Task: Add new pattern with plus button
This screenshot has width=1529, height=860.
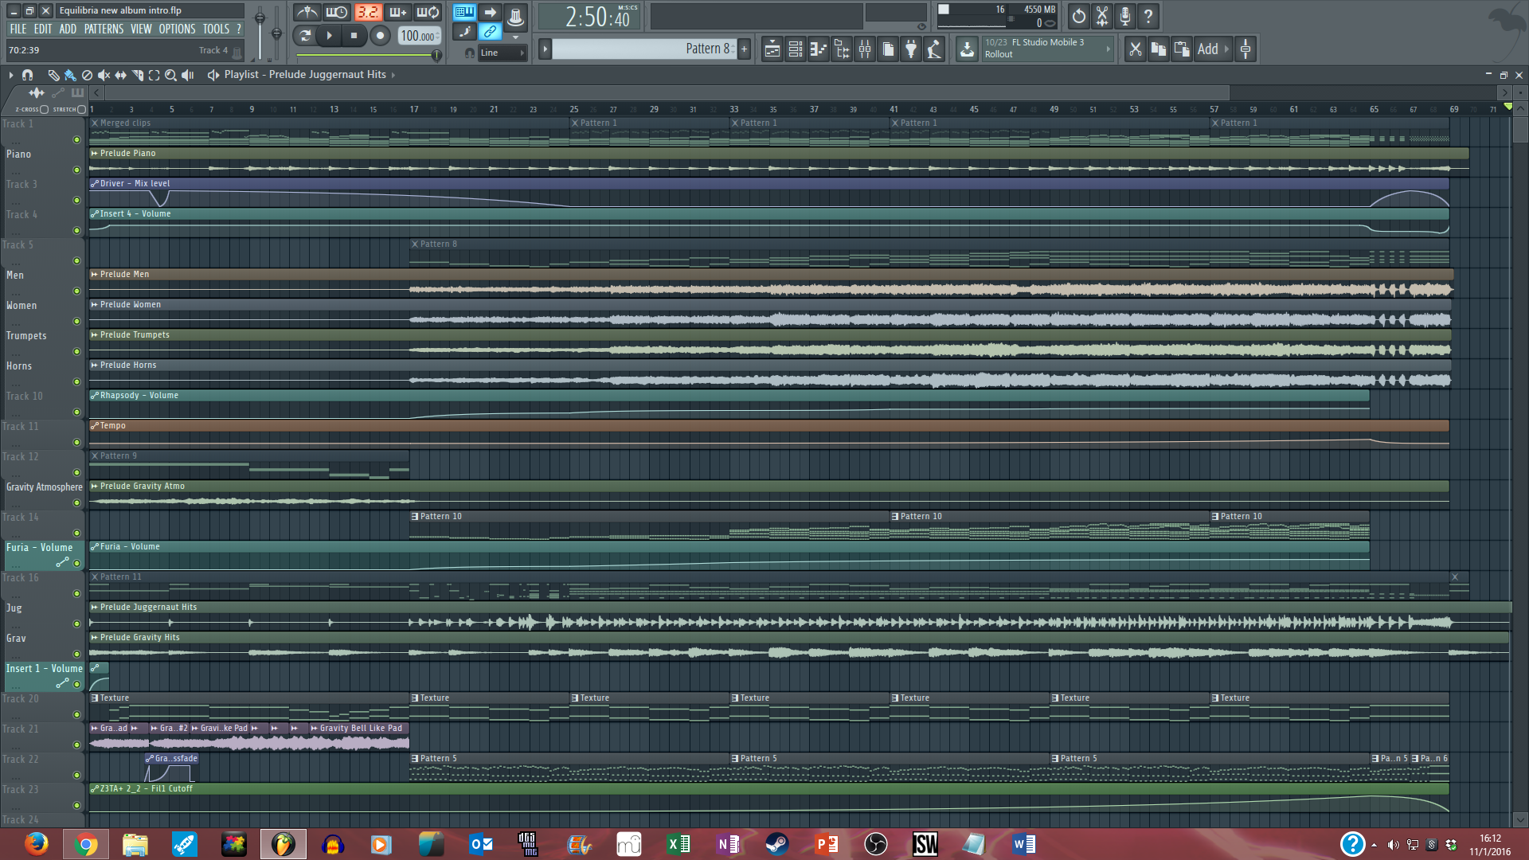Action: click(744, 49)
